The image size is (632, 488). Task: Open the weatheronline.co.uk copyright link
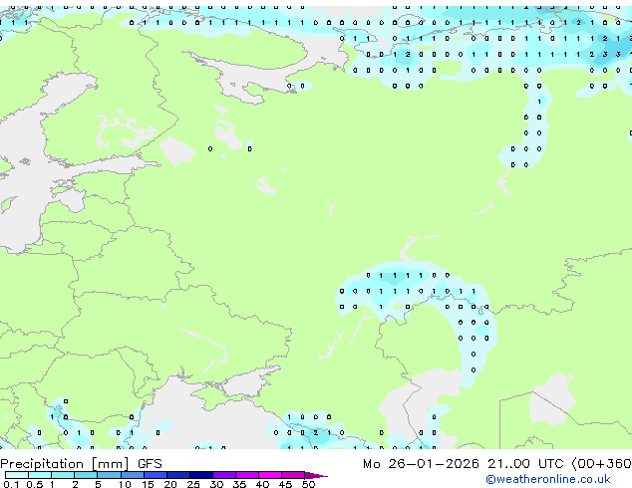click(547, 479)
